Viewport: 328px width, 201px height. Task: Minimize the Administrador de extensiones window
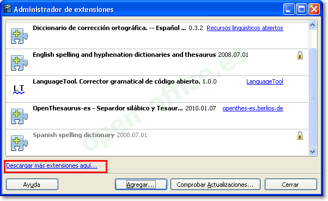[289, 9]
